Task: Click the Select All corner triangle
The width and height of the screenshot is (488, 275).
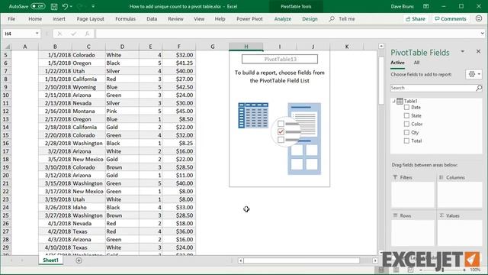Action: coord(7,47)
